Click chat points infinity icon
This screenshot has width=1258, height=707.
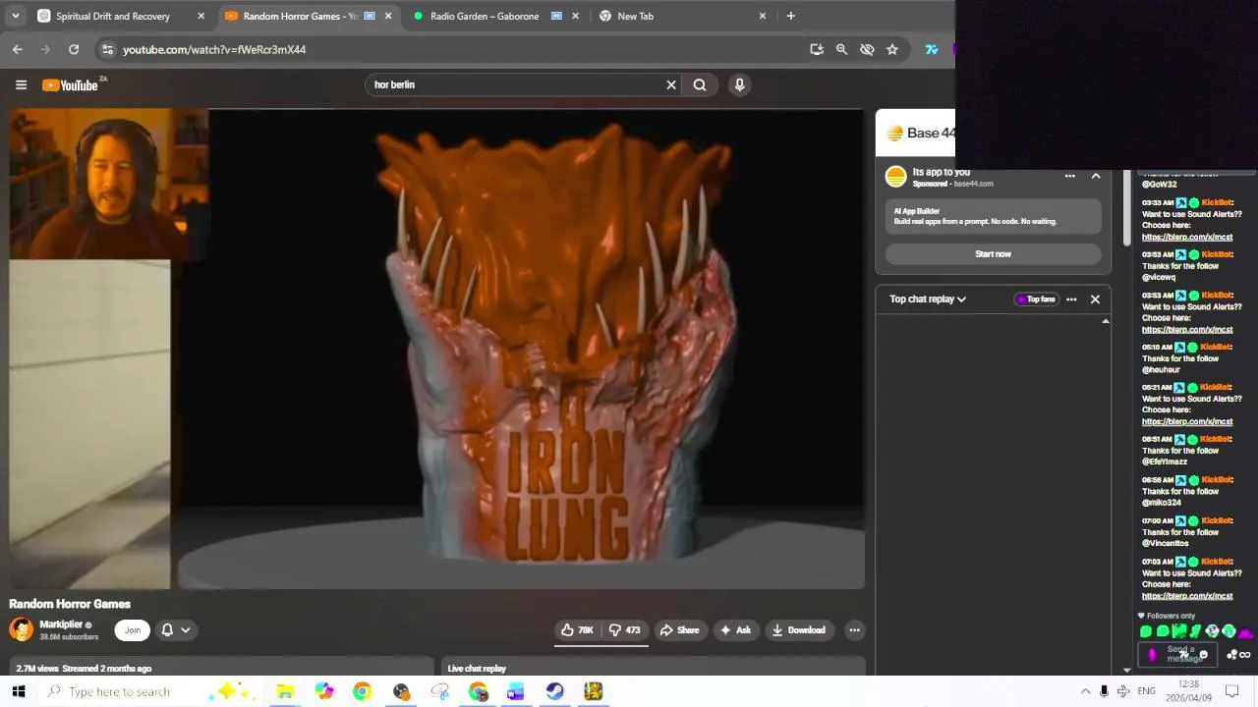(1244, 655)
